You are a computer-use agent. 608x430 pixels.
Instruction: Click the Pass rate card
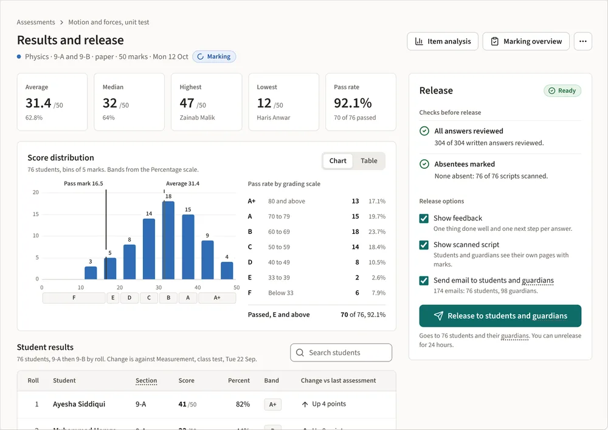pos(361,102)
